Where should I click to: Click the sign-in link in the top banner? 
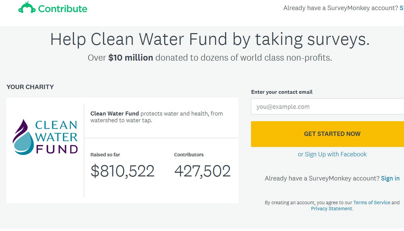click(x=401, y=8)
